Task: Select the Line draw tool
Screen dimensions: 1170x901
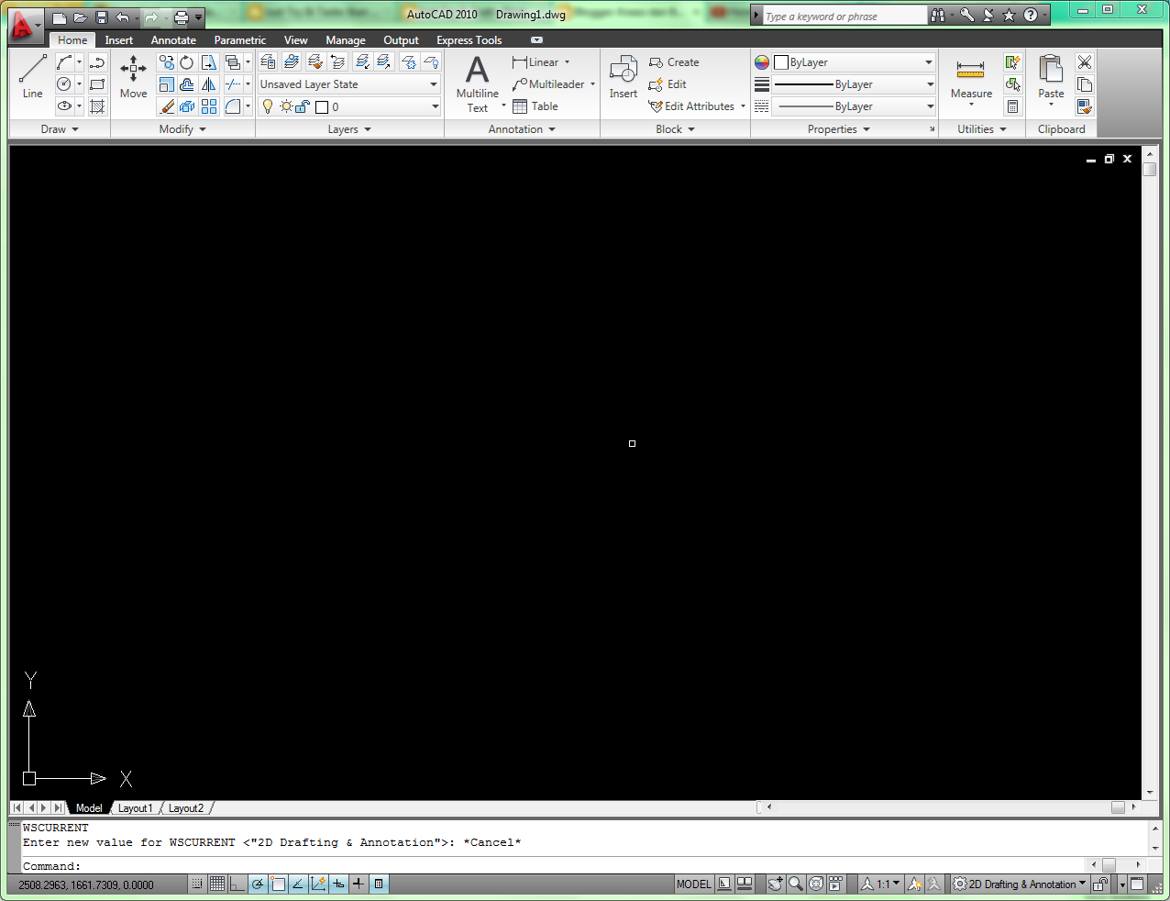Action: click(32, 76)
